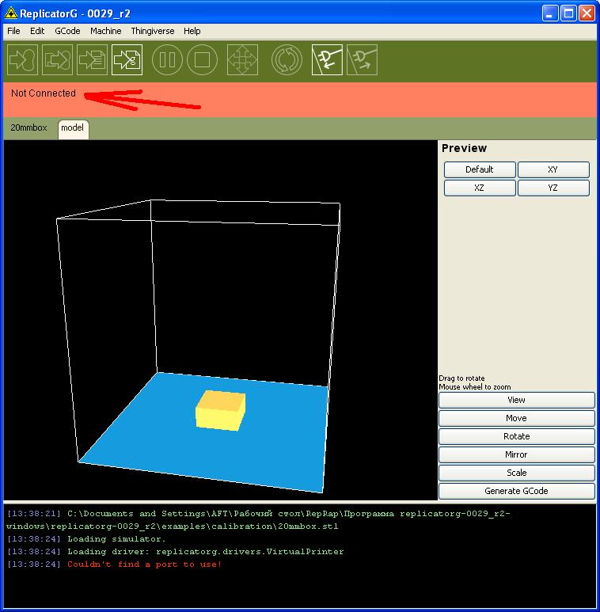Click the Generate GCode toolbar icon
The width and height of the screenshot is (600, 612).
click(x=127, y=59)
